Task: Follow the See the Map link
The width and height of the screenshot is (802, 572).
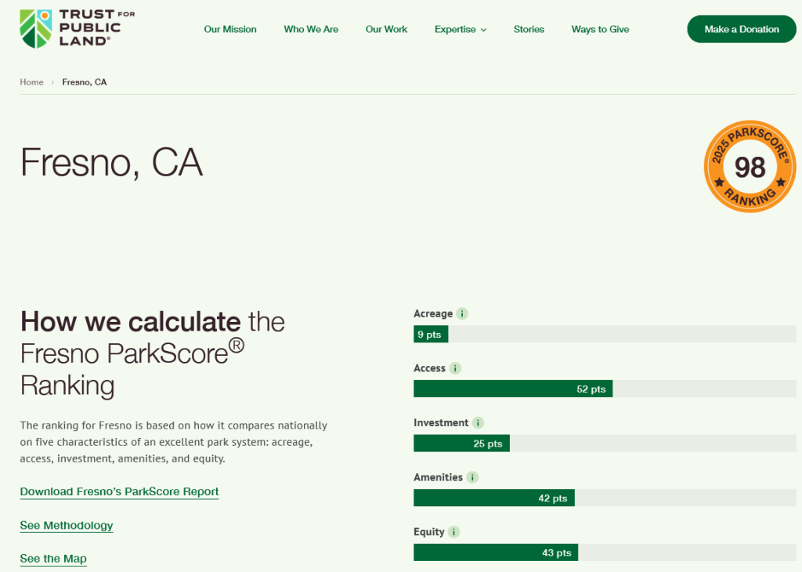Action: (53, 559)
